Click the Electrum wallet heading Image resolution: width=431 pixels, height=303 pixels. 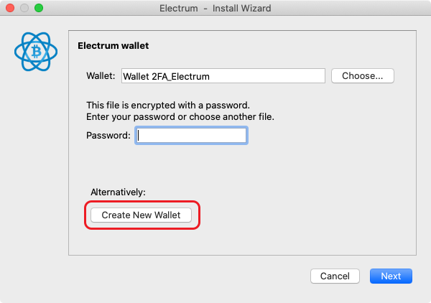[113, 46]
